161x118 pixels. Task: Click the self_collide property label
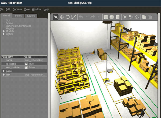(13, 68)
